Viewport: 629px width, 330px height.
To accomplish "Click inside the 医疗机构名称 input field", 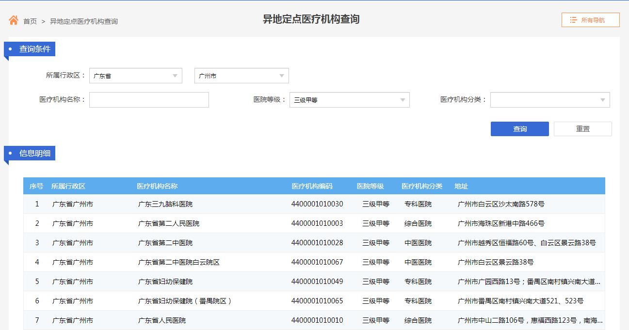I will click(149, 100).
